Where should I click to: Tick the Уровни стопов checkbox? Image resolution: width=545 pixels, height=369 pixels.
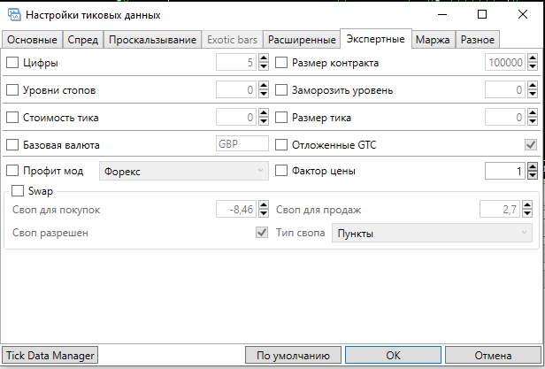[x=12, y=90]
